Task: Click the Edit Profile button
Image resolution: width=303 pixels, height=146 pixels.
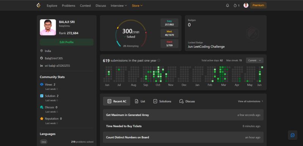Action: tap(67, 42)
